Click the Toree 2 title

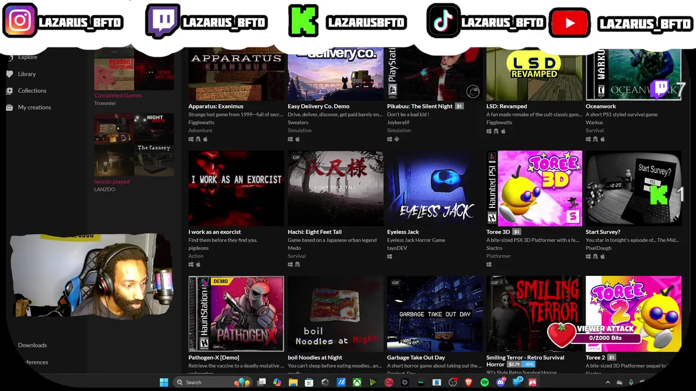click(x=595, y=358)
